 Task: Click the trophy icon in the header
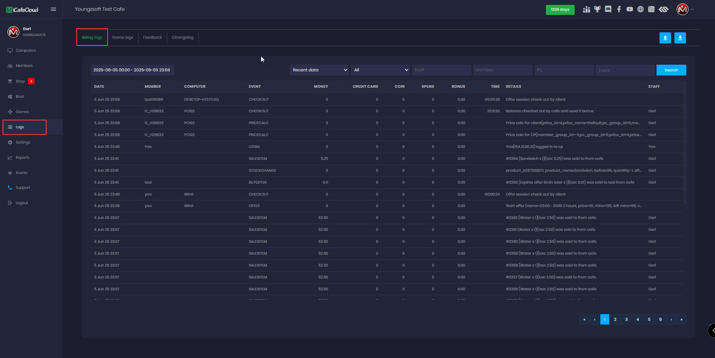[598, 9]
